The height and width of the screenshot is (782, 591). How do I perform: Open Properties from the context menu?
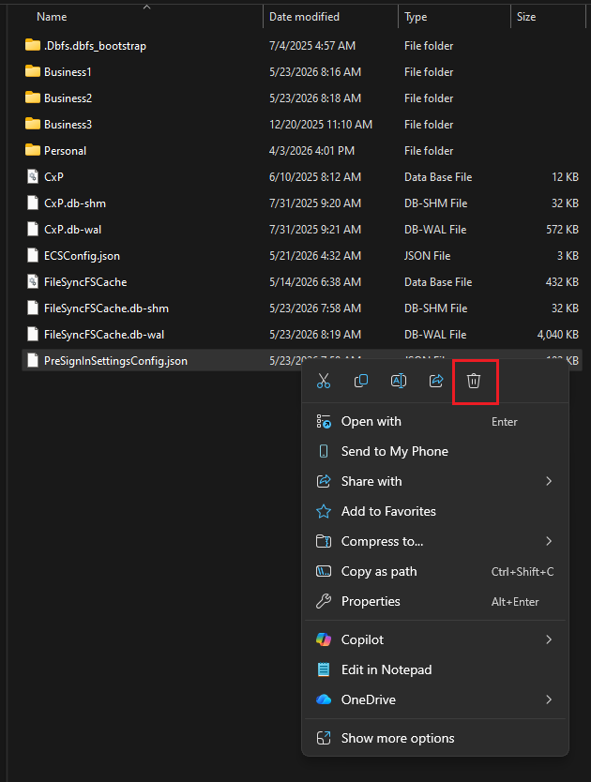point(434,601)
